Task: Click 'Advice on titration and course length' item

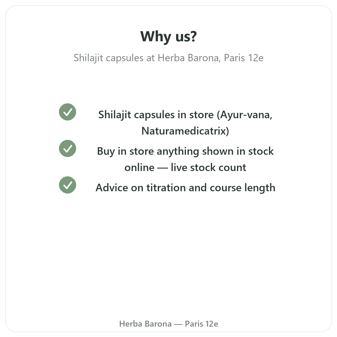Action: point(185,188)
